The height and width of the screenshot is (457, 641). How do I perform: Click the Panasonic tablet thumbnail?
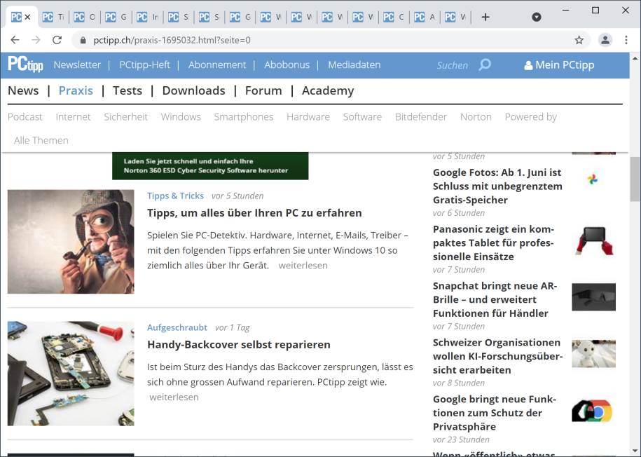pyautogui.click(x=593, y=241)
